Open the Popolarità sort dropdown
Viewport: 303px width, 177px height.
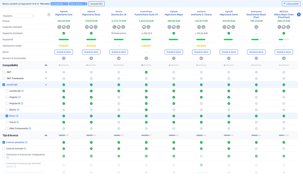coord(19,16)
